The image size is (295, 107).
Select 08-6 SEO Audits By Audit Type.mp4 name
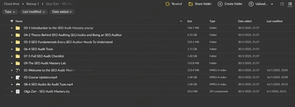48,85
